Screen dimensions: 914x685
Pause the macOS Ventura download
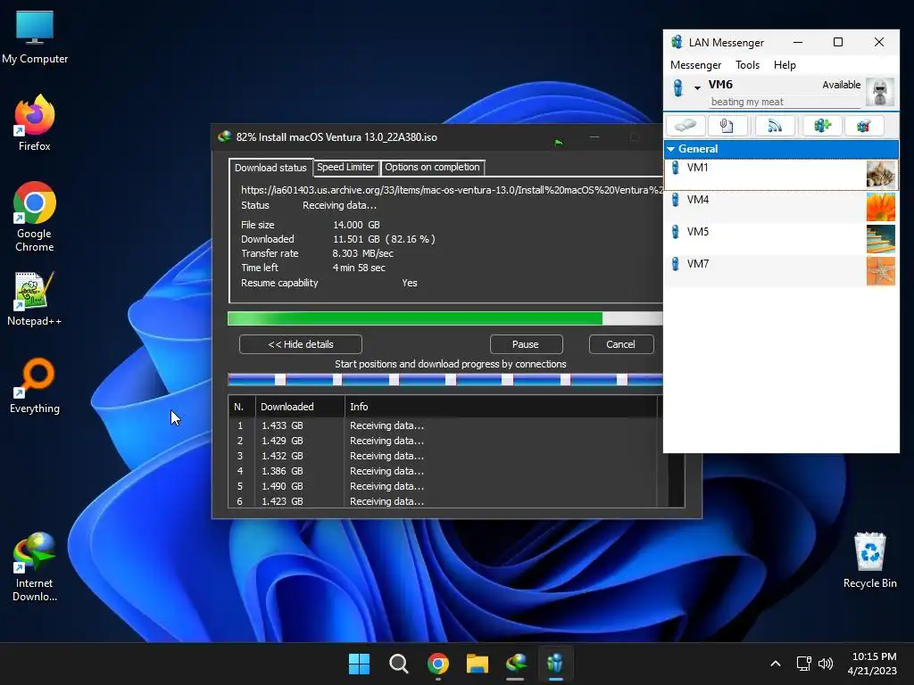point(526,344)
